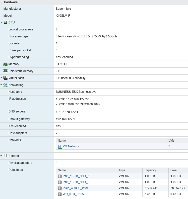Collapse the Hardware section
Image resolution: width=188 pixels, height=199 pixels.
point(2,2)
